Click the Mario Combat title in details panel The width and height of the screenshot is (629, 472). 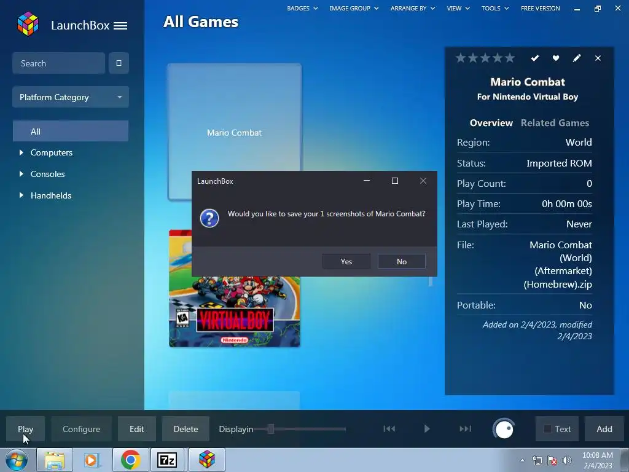click(528, 82)
